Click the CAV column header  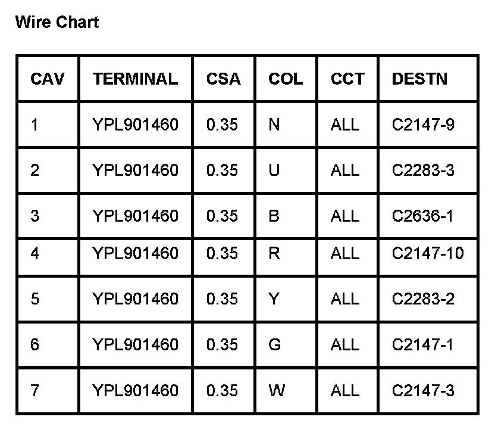48,79
